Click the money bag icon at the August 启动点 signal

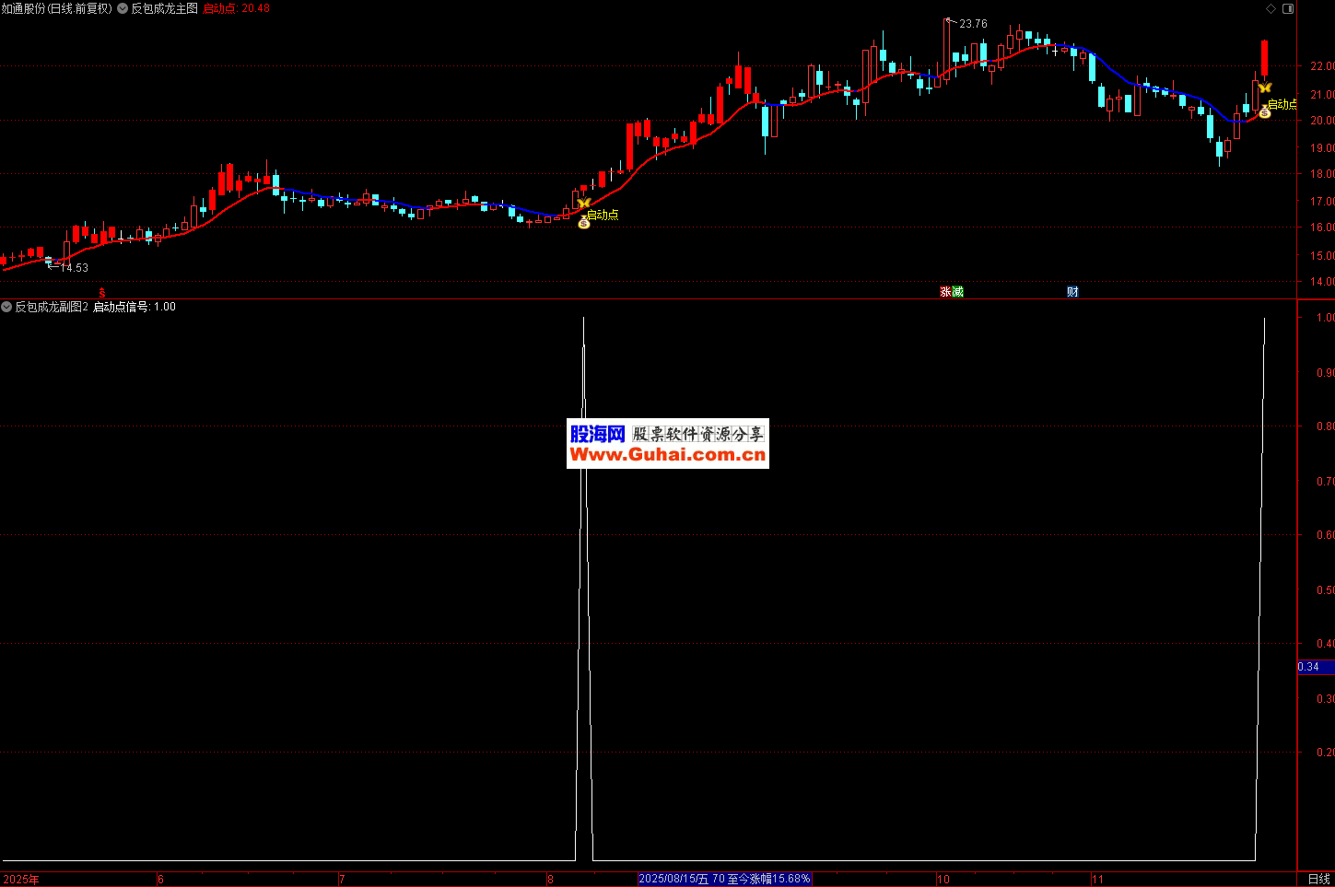coord(583,223)
